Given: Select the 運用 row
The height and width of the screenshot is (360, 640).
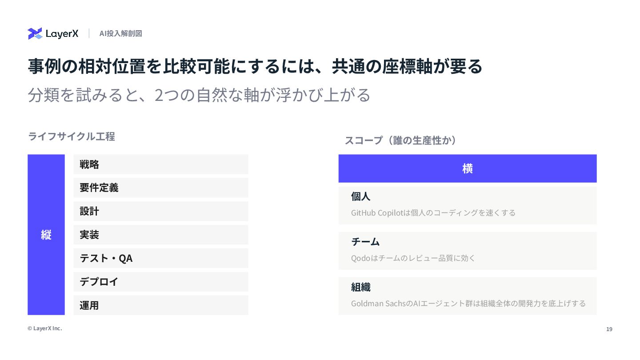Looking at the screenshot, I should tap(160, 305).
